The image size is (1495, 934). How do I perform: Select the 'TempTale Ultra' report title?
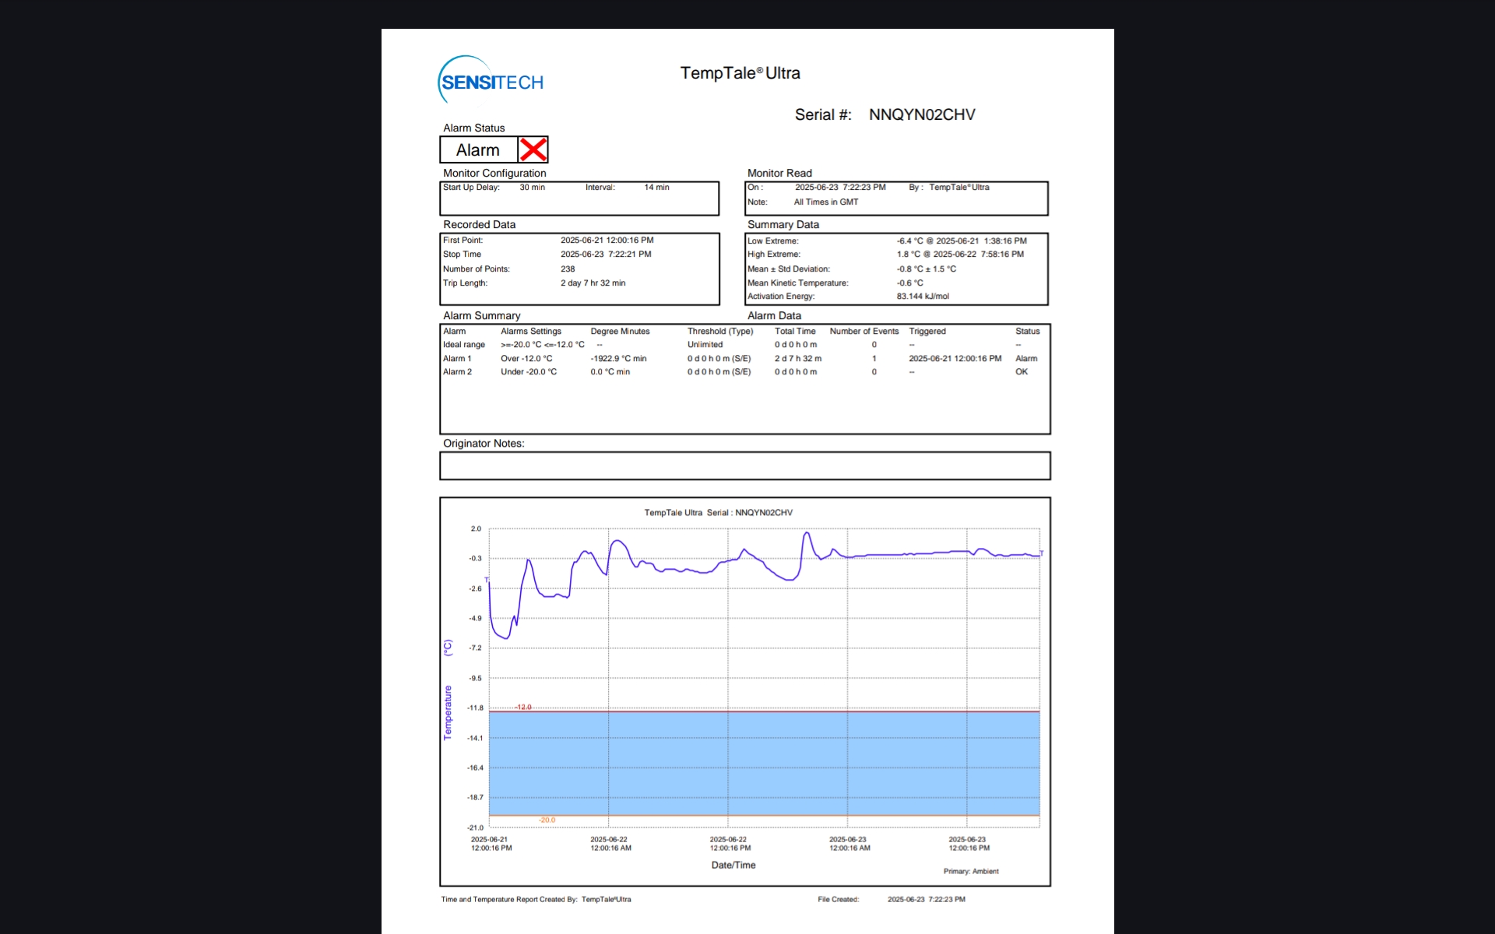click(x=740, y=73)
